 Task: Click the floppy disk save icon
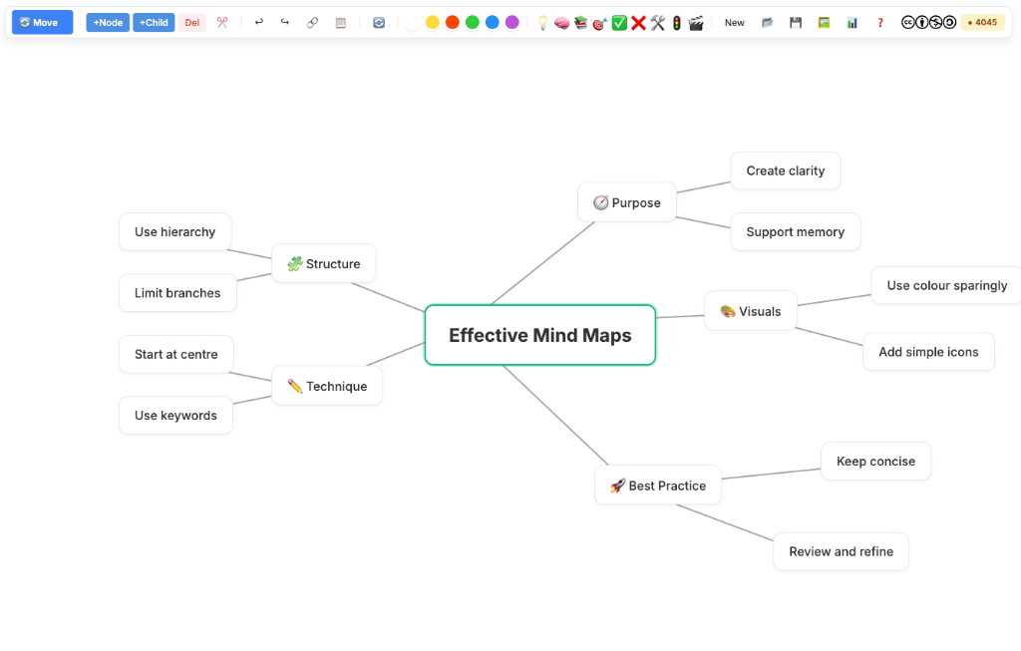[x=797, y=21]
